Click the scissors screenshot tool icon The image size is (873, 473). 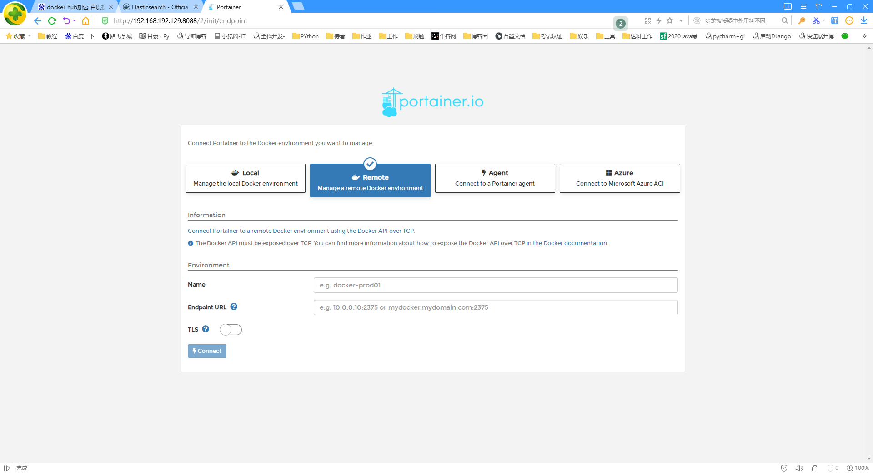pos(816,21)
